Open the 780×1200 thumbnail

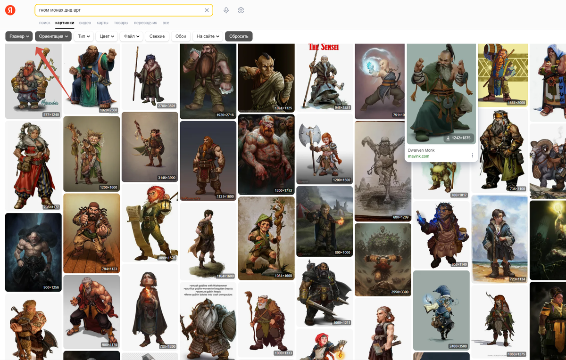point(150,307)
